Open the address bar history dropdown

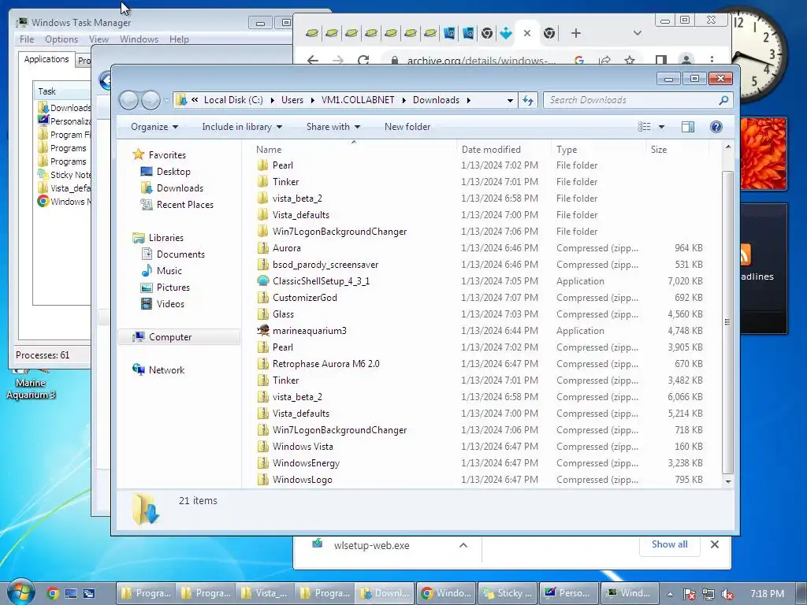tap(510, 100)
